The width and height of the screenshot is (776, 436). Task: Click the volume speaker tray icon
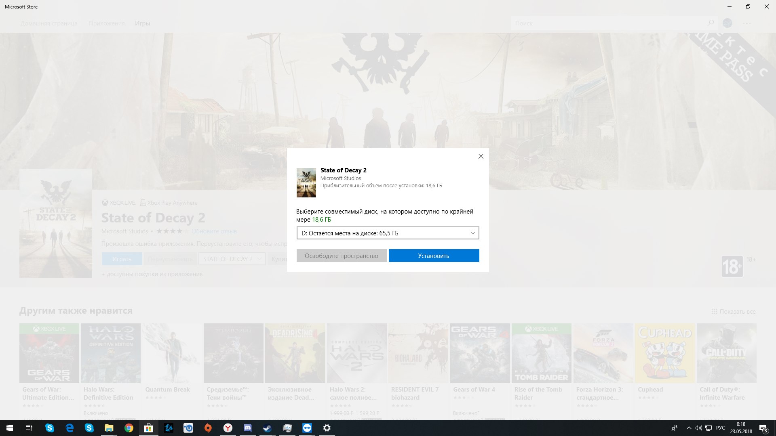698,428
